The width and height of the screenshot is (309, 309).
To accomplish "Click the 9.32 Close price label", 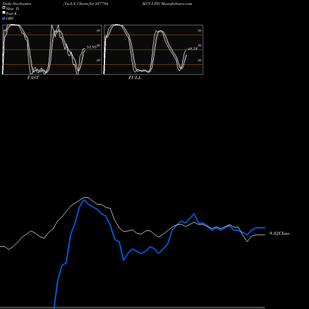I will pos(279,233).
